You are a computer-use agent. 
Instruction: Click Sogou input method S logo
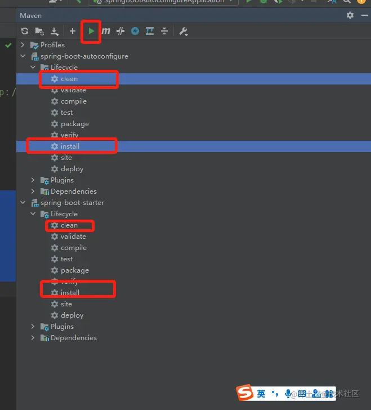coord(245,393)
